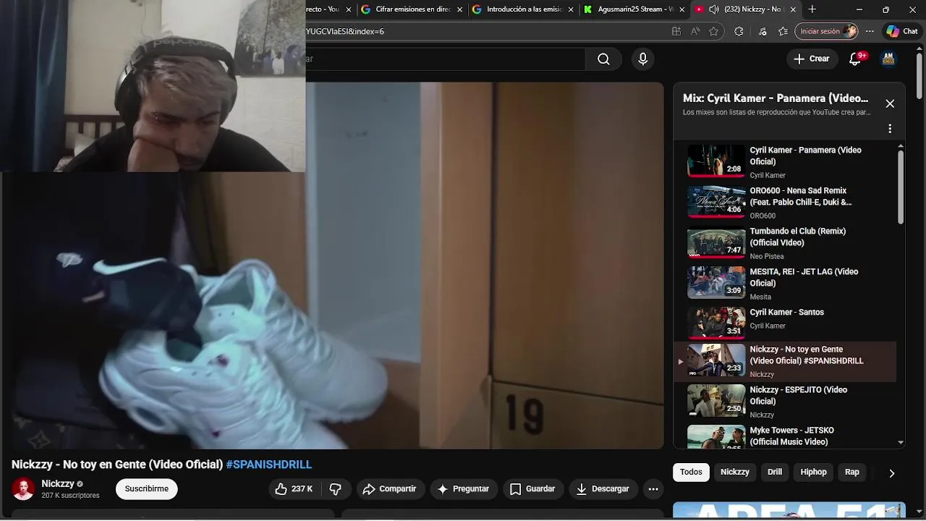926x521 pixels.
Task: Click Iniciar sesión in browser toolbar
Action: pyautogui.click(x=828, y=31)
